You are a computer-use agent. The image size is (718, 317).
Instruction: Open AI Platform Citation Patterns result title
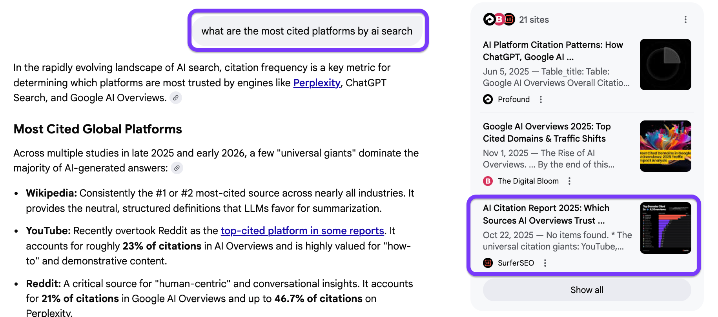(552, 51)
